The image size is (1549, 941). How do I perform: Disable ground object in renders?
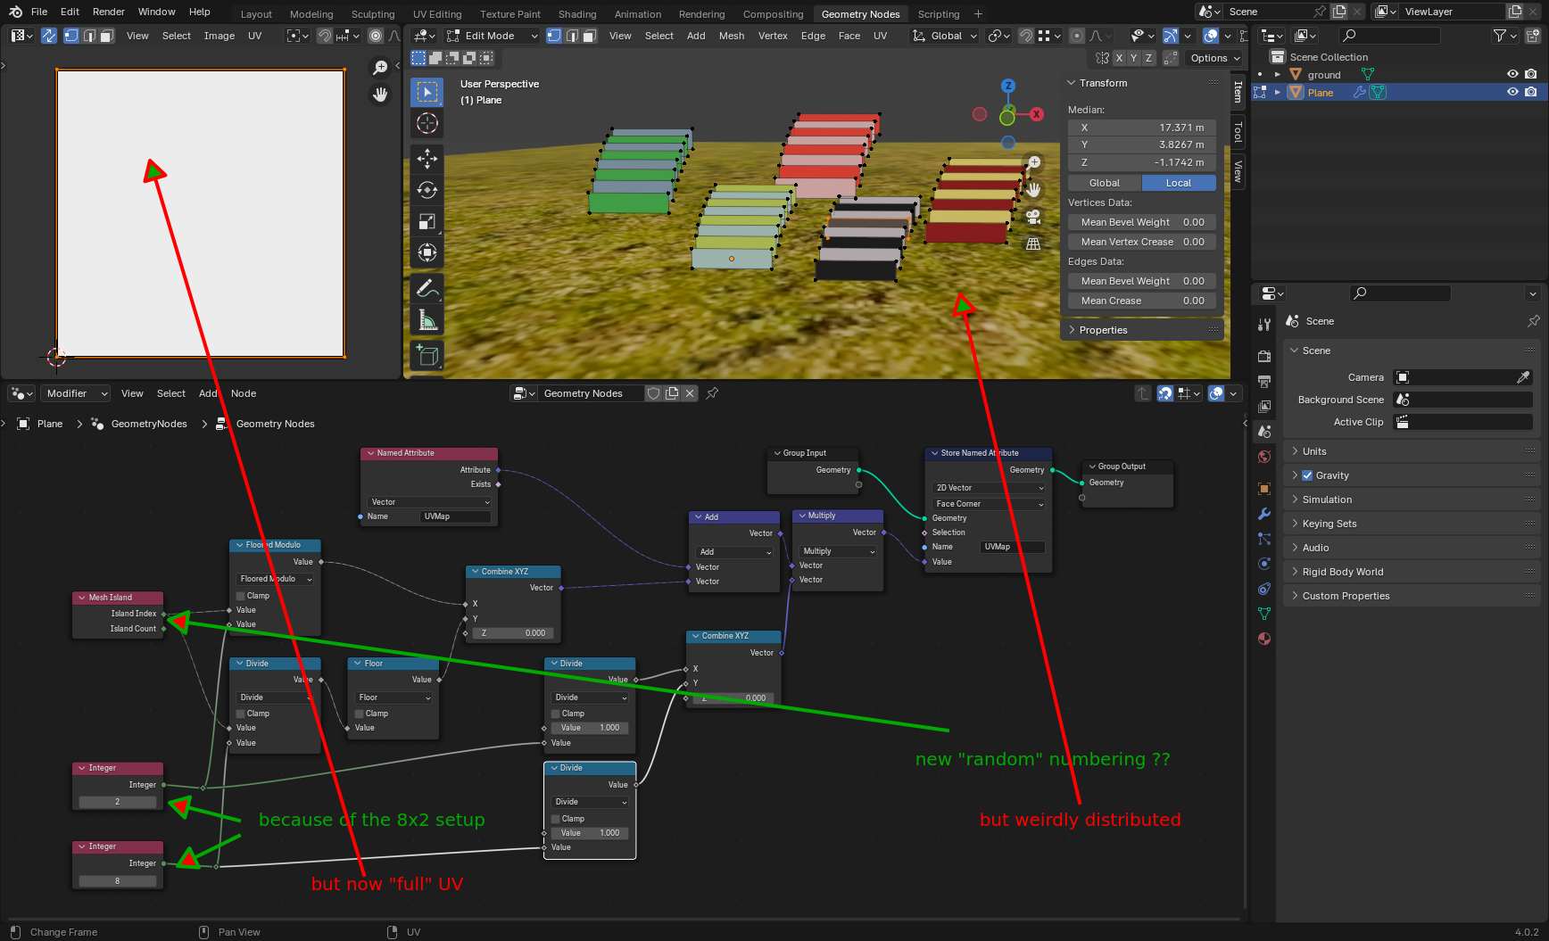point(1531,75)
